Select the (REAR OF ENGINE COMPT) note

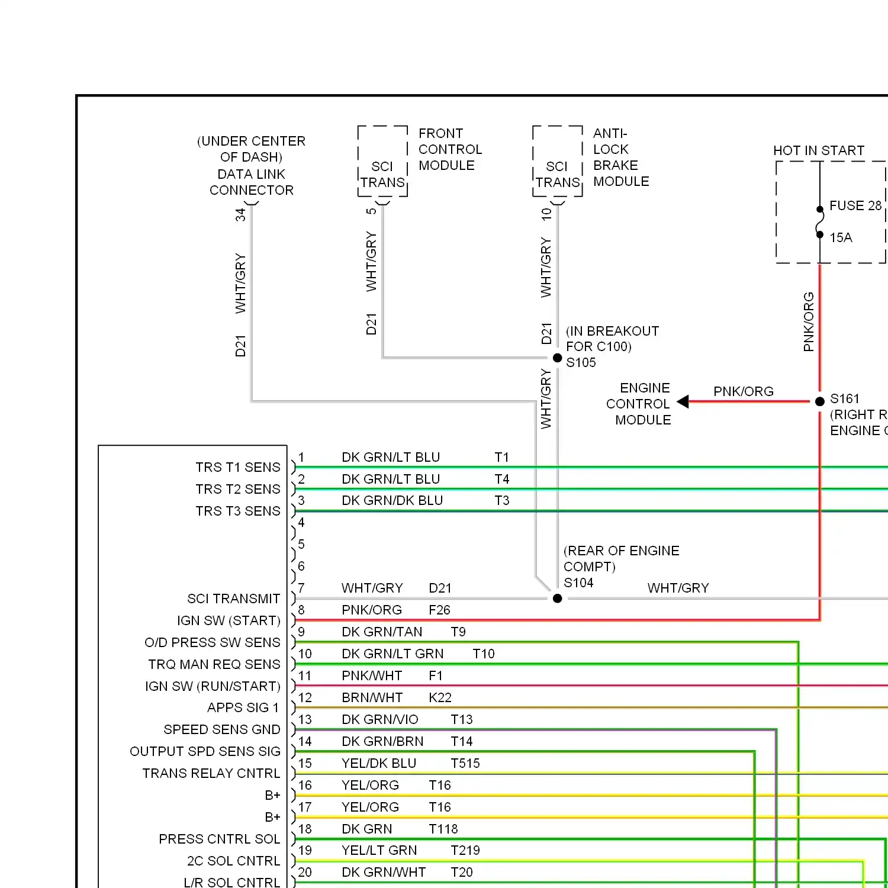click(x=621, y=558)
